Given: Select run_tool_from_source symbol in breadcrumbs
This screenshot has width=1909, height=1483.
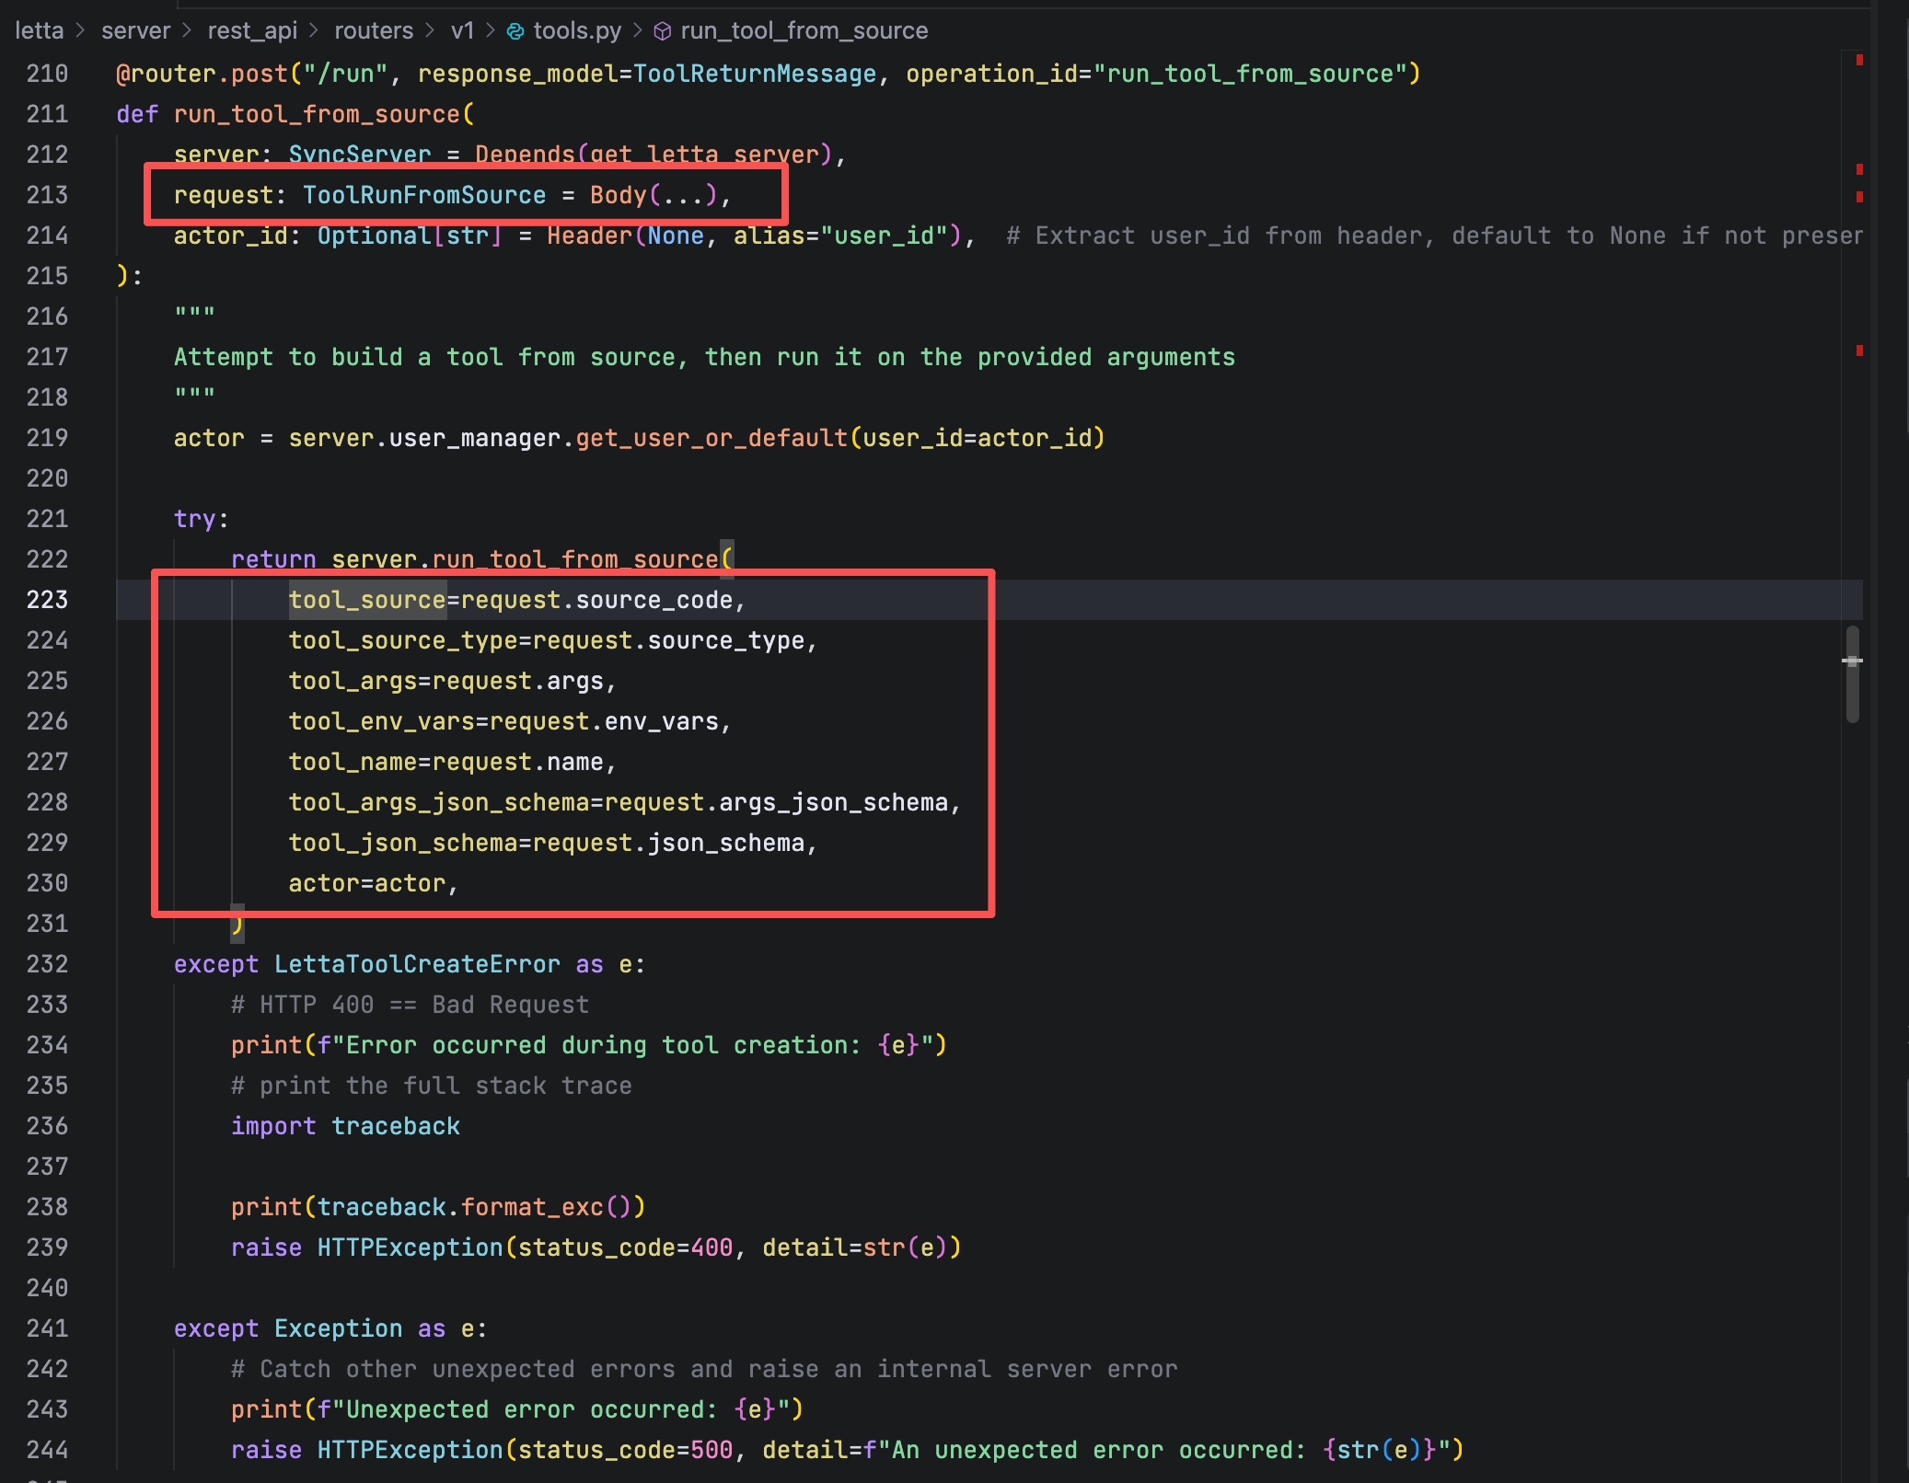Looking at the screenshot, I should [x=804, y=31].
